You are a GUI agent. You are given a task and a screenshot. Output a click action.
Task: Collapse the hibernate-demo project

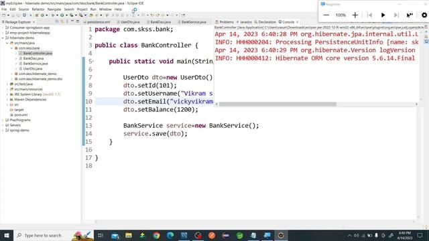click(3, 38)
